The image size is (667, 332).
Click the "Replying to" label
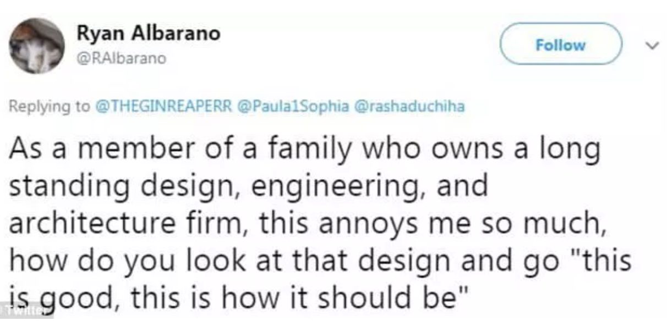(48, 106)
